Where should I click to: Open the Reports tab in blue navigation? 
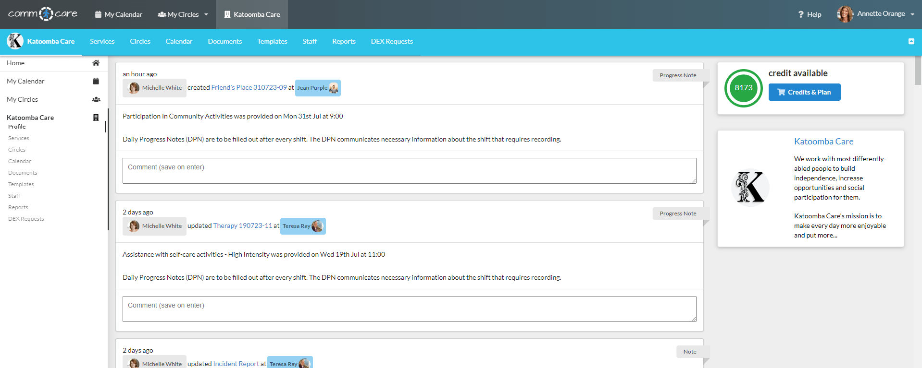click(x=344, y=41)
